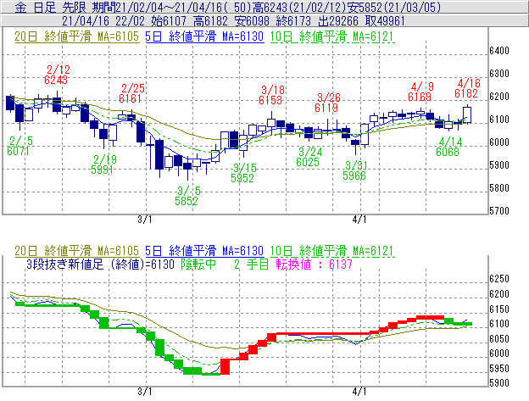This screenshot has height=401, width=529.
Task: Click the 20日 終値平滑 MA=6105 legend in lower chart
Action: [x=76, y=251]
